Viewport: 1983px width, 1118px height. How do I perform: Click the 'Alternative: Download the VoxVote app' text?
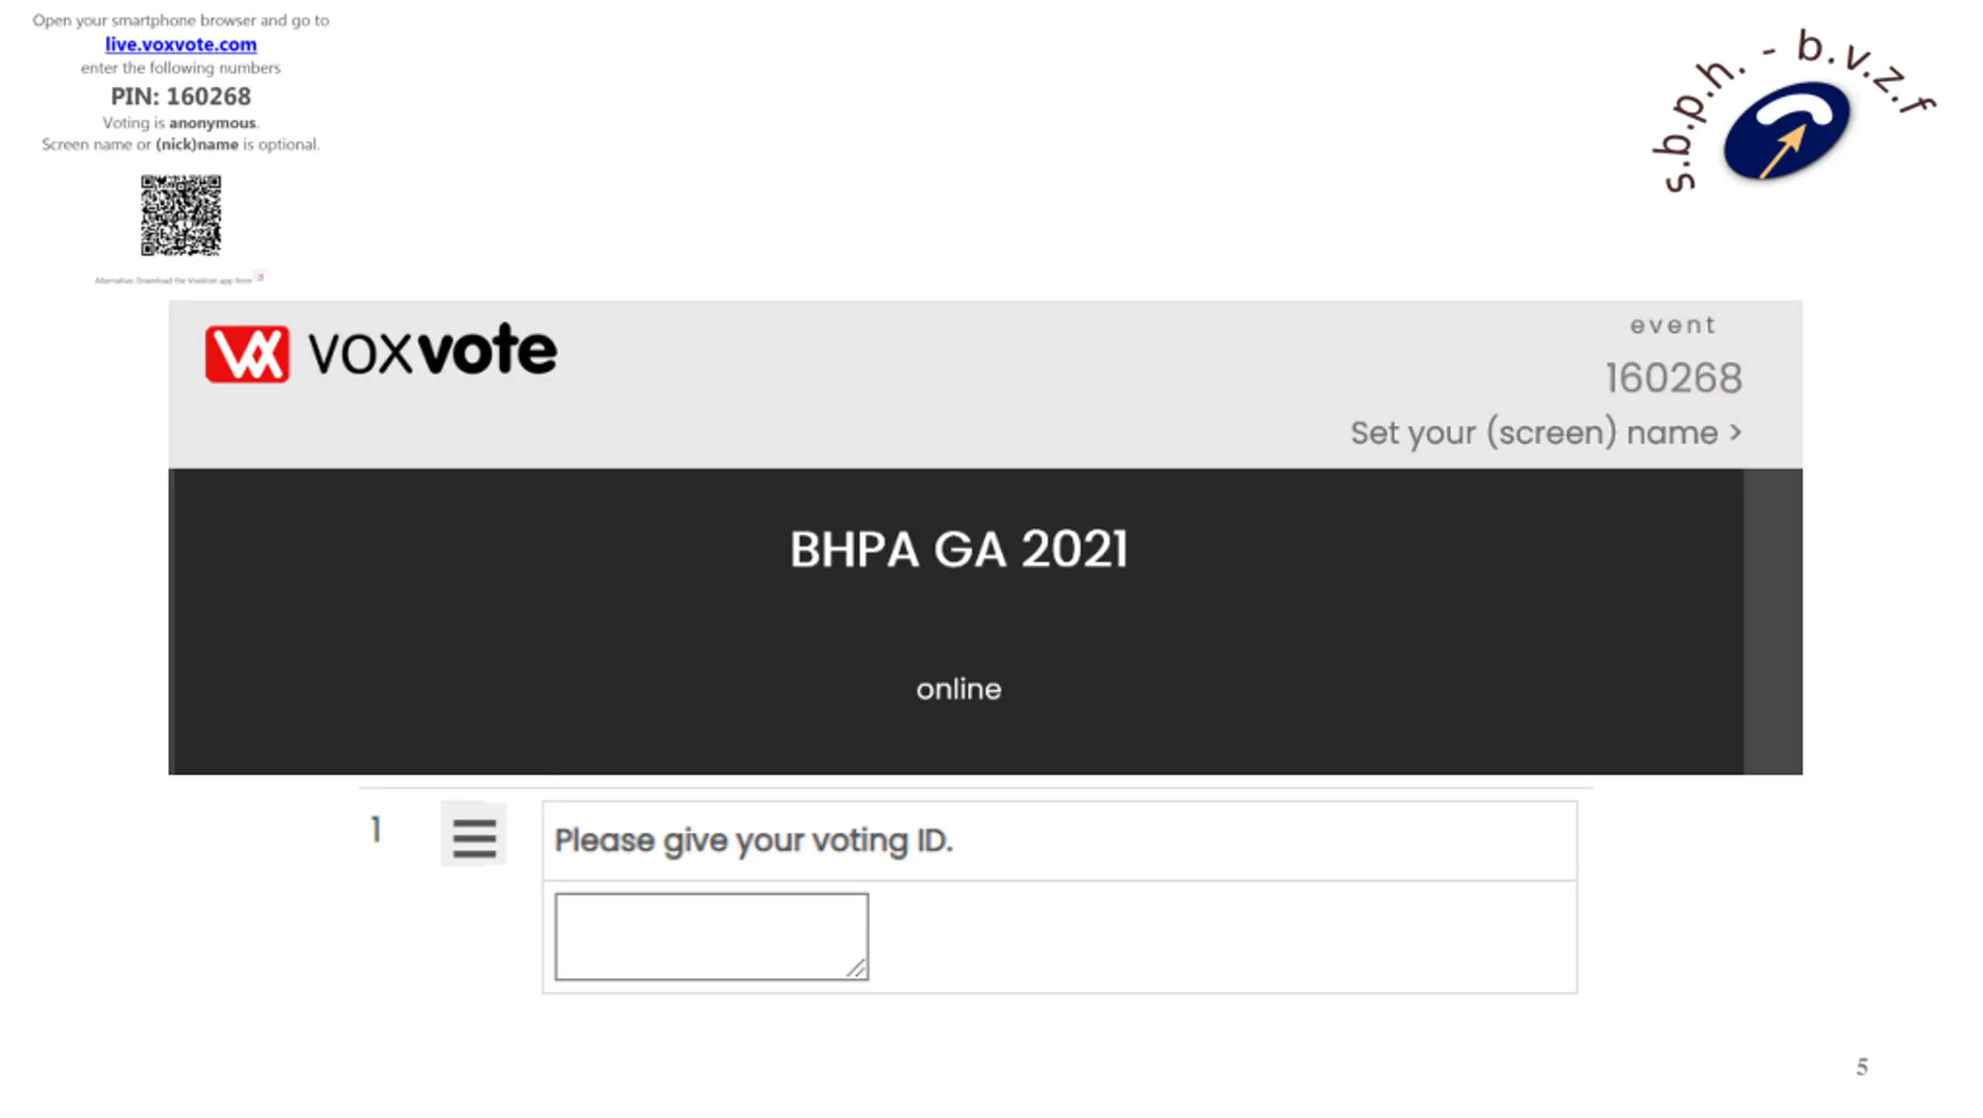[173, 280]
